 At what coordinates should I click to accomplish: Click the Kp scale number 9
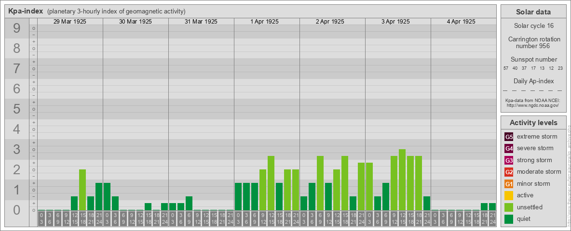click(16, 28)
